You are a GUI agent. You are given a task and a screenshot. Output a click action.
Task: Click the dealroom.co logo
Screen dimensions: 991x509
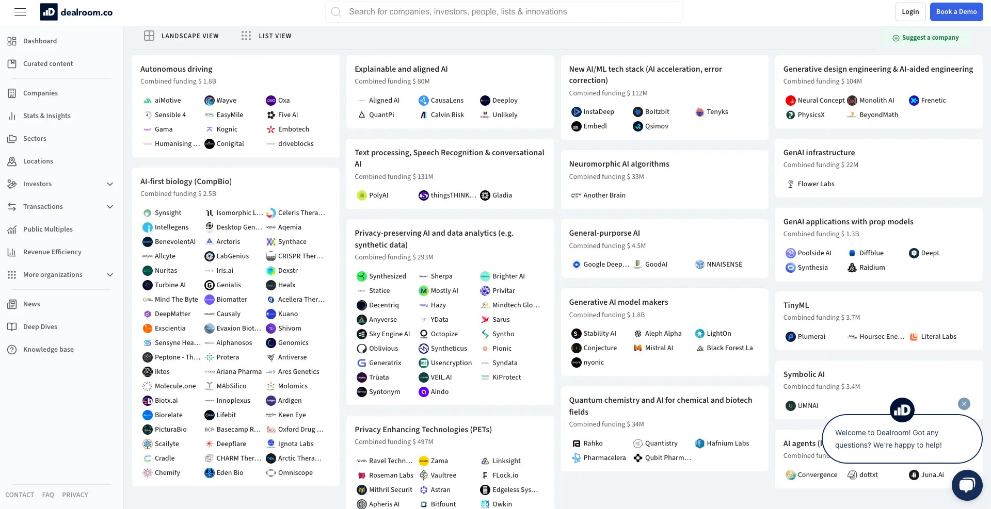point(76,12)
